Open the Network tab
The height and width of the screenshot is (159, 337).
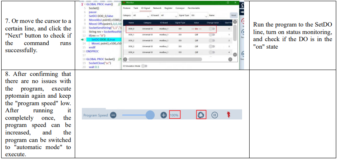[157, 8]
